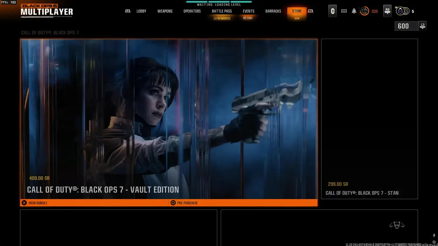Click the R1 next-tab bumper icon
The height and width of the screenshot is (246, 438).
coord(310,11)
